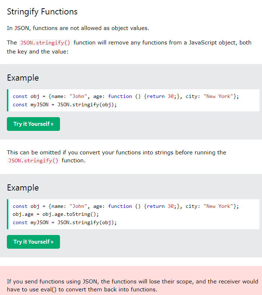262x295 pixels.
Task: Click the number 30 in the first example
Action: (x=171, y=96)
